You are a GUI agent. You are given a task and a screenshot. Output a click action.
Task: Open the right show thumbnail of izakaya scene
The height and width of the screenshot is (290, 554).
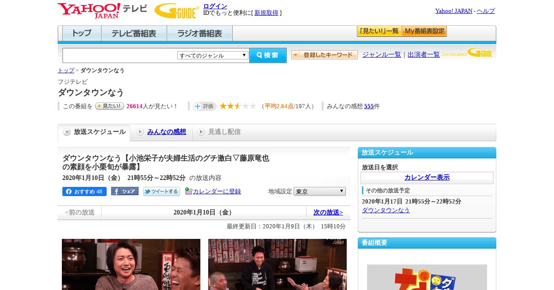coord(277,264)
